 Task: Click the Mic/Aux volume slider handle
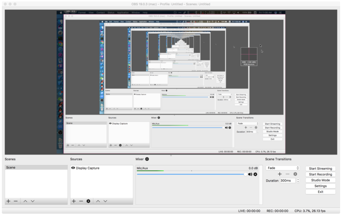246,174
